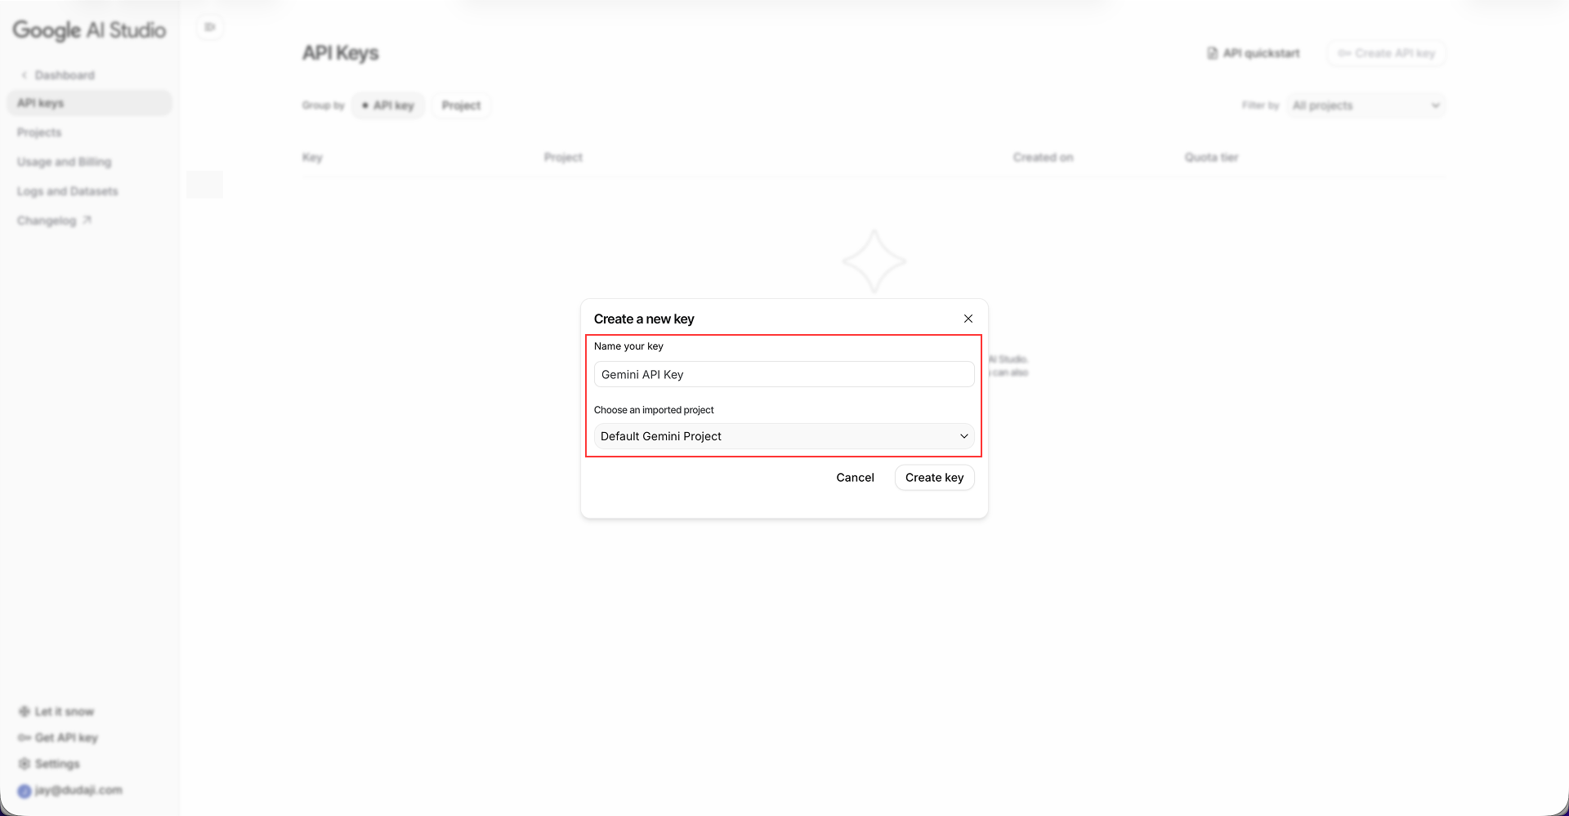Viewport: 1569px width, 816px height.
Task: Switch grouping to Project
Action: tap(461, 105)
